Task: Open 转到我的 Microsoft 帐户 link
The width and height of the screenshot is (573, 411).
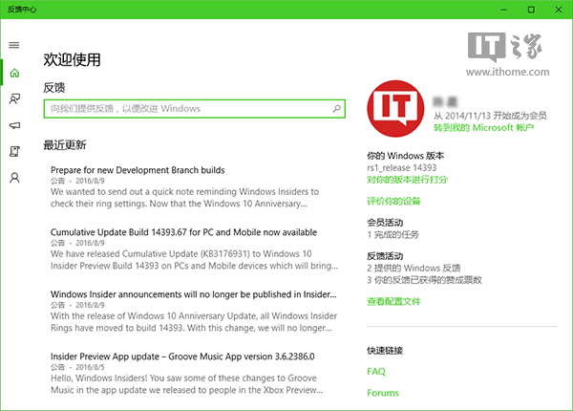Action: coord(483,128)
